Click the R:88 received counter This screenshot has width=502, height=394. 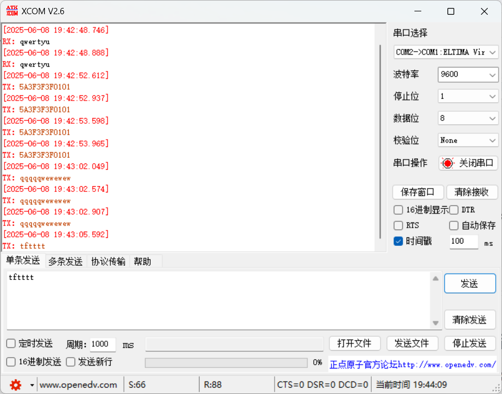click(213, 385)
